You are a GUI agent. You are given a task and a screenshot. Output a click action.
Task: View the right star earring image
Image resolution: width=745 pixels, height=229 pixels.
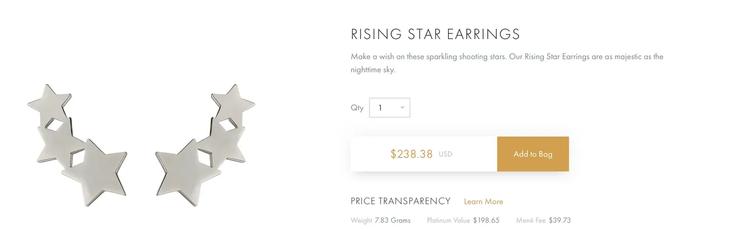click(x=205, y=145)
